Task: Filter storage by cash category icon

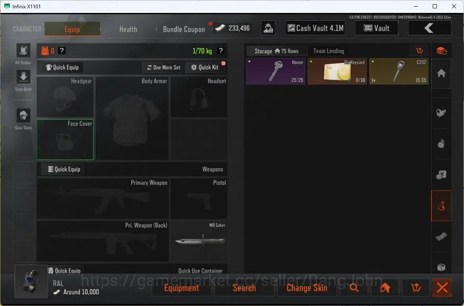Action: click(x=441, y=237)
